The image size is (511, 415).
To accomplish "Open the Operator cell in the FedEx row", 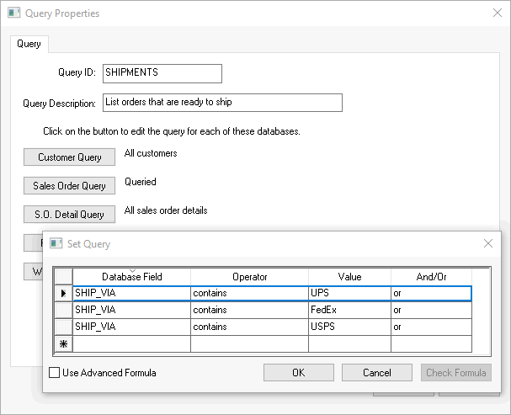I will (x=249, y=310).
